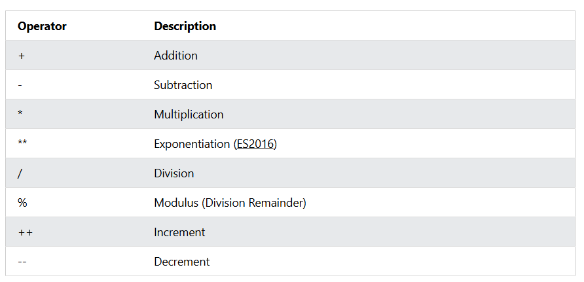Click the Division description text

(174, 173)
